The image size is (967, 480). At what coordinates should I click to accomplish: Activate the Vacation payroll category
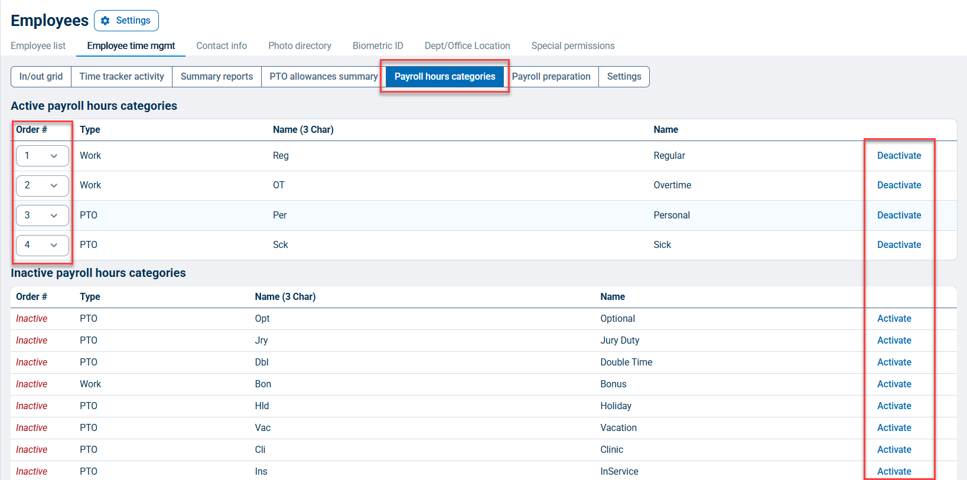[x=894, y=428]
